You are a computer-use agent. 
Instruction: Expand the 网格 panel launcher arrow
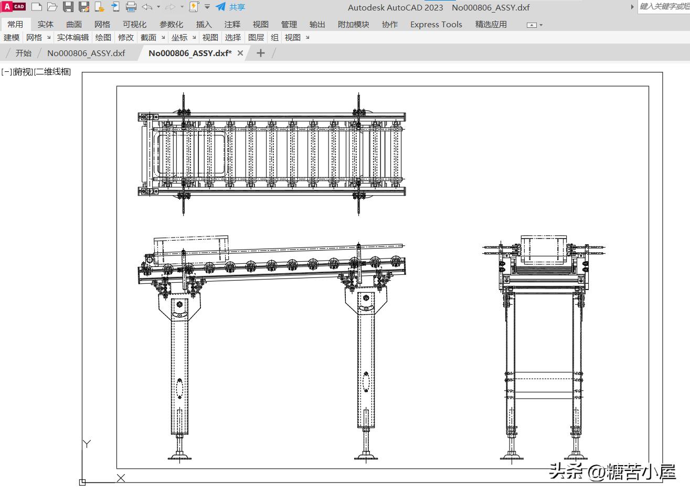coord(49,38)
